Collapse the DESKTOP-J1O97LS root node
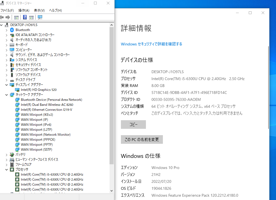Image resolution: width=276 pixels, height=200 pixels. [1, 25]
